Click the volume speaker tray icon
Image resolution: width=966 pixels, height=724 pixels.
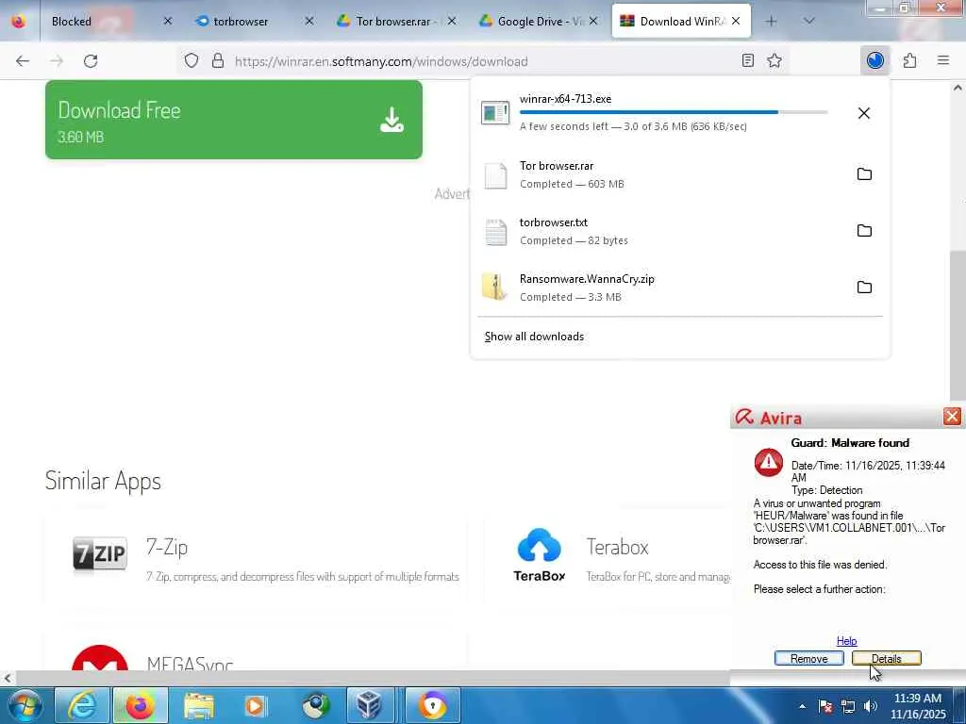coord(871,706)
